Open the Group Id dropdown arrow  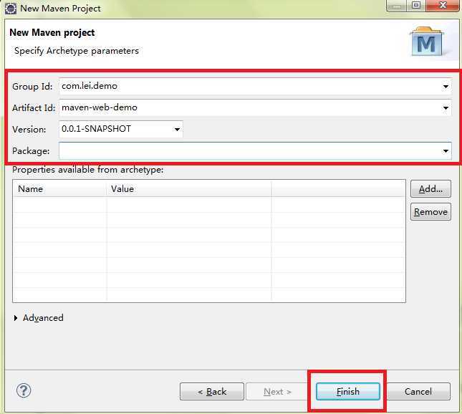coord(446,87)
